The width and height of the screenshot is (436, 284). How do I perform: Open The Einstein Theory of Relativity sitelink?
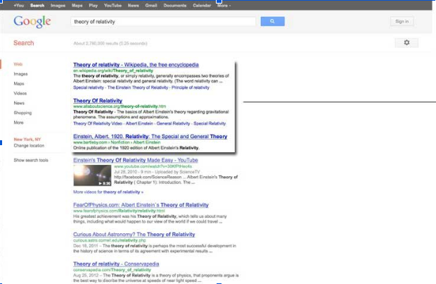coord(138,87)
